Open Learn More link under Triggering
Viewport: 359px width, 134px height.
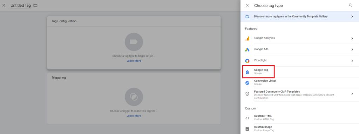click(x=134, y=116)
